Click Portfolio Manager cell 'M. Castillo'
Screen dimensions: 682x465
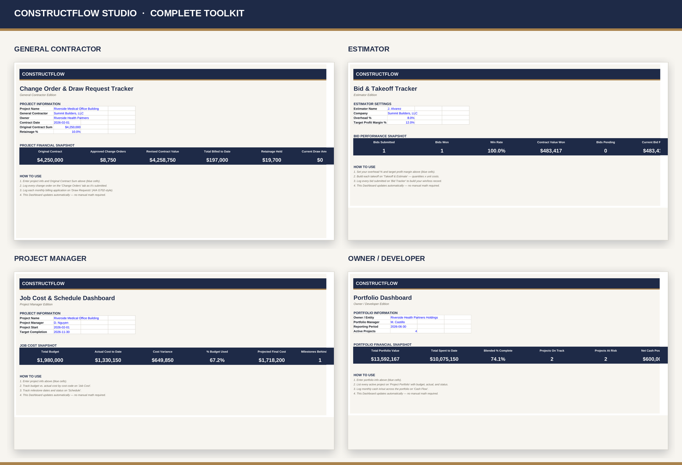click(404, 322)
